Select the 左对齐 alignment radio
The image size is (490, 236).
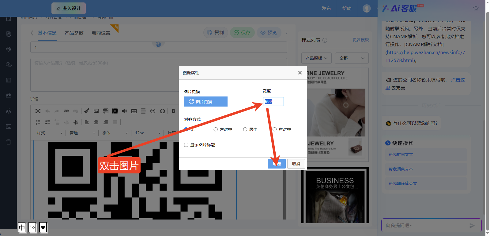coord(216,129)
